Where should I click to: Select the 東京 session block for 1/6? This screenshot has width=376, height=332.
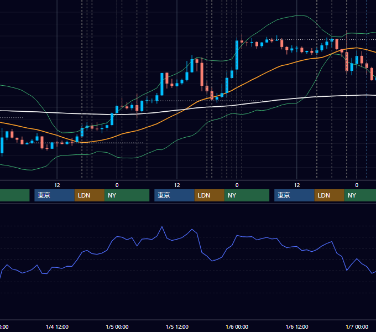tap(294, 195)
